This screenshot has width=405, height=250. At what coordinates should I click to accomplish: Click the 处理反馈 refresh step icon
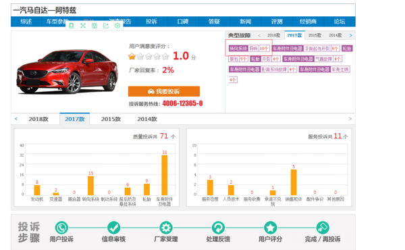point(218,228)
